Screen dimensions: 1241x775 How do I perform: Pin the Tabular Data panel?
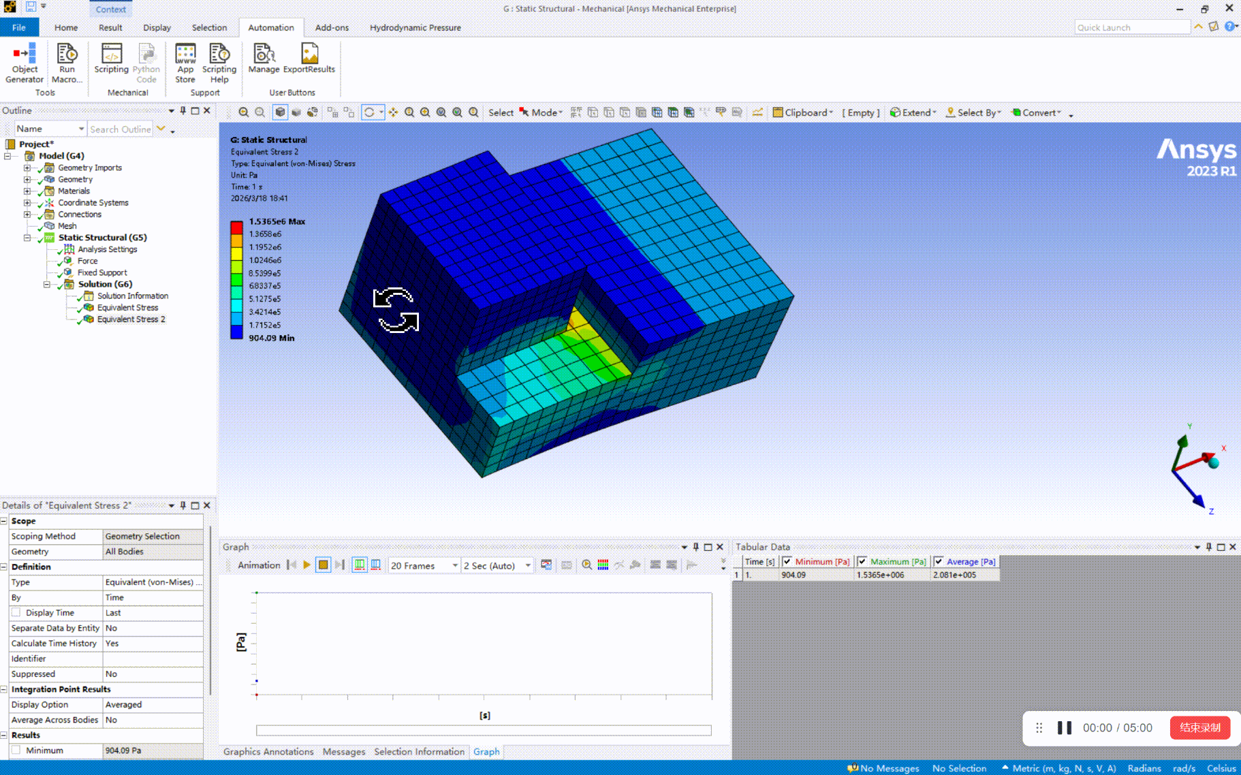point(1209,547)
